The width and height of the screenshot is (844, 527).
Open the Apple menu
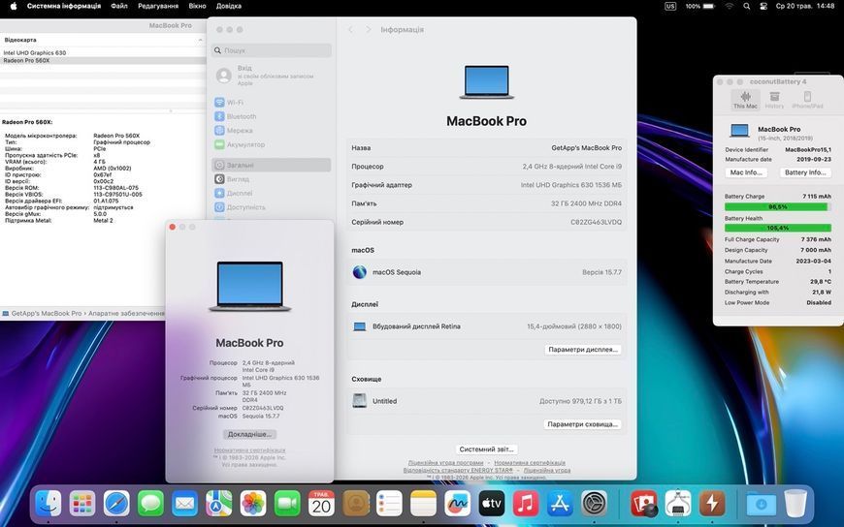(14, 7)
